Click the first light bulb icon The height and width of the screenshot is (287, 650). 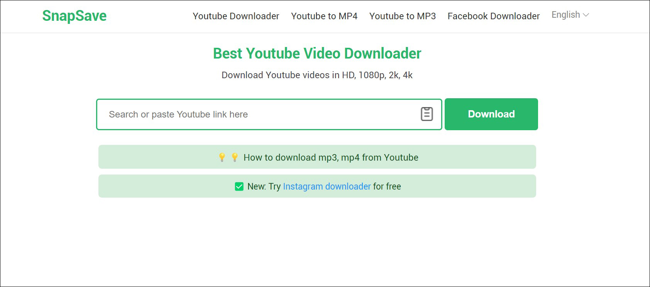[x=222, y=157]
